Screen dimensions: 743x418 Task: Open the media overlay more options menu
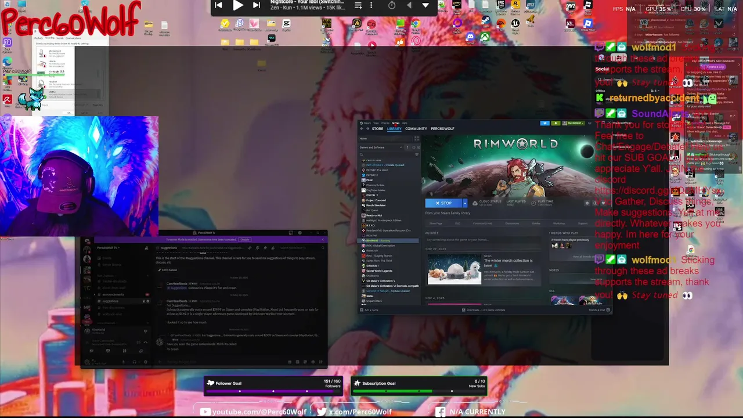point(371,5)
